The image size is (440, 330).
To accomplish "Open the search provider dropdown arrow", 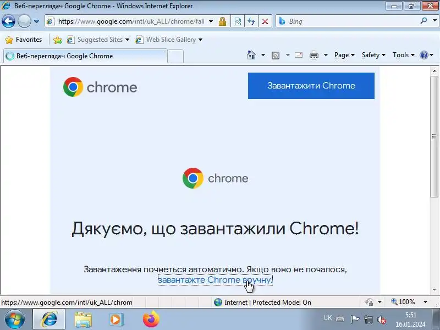I will click(x=435, y=21).
